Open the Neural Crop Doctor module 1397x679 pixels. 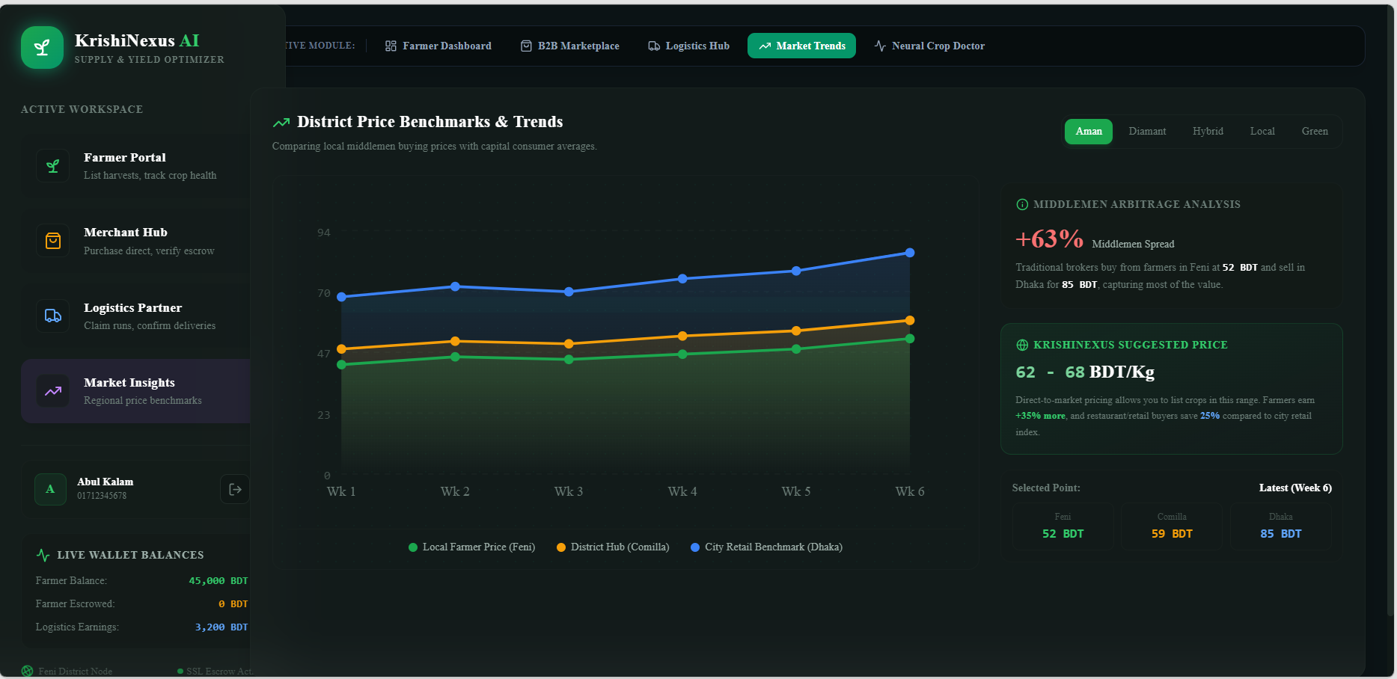[x=929, y=46]
